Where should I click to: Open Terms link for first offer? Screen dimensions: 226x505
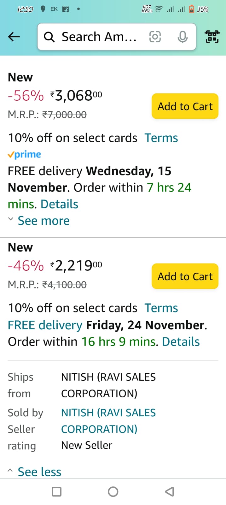tap(161, 138)
